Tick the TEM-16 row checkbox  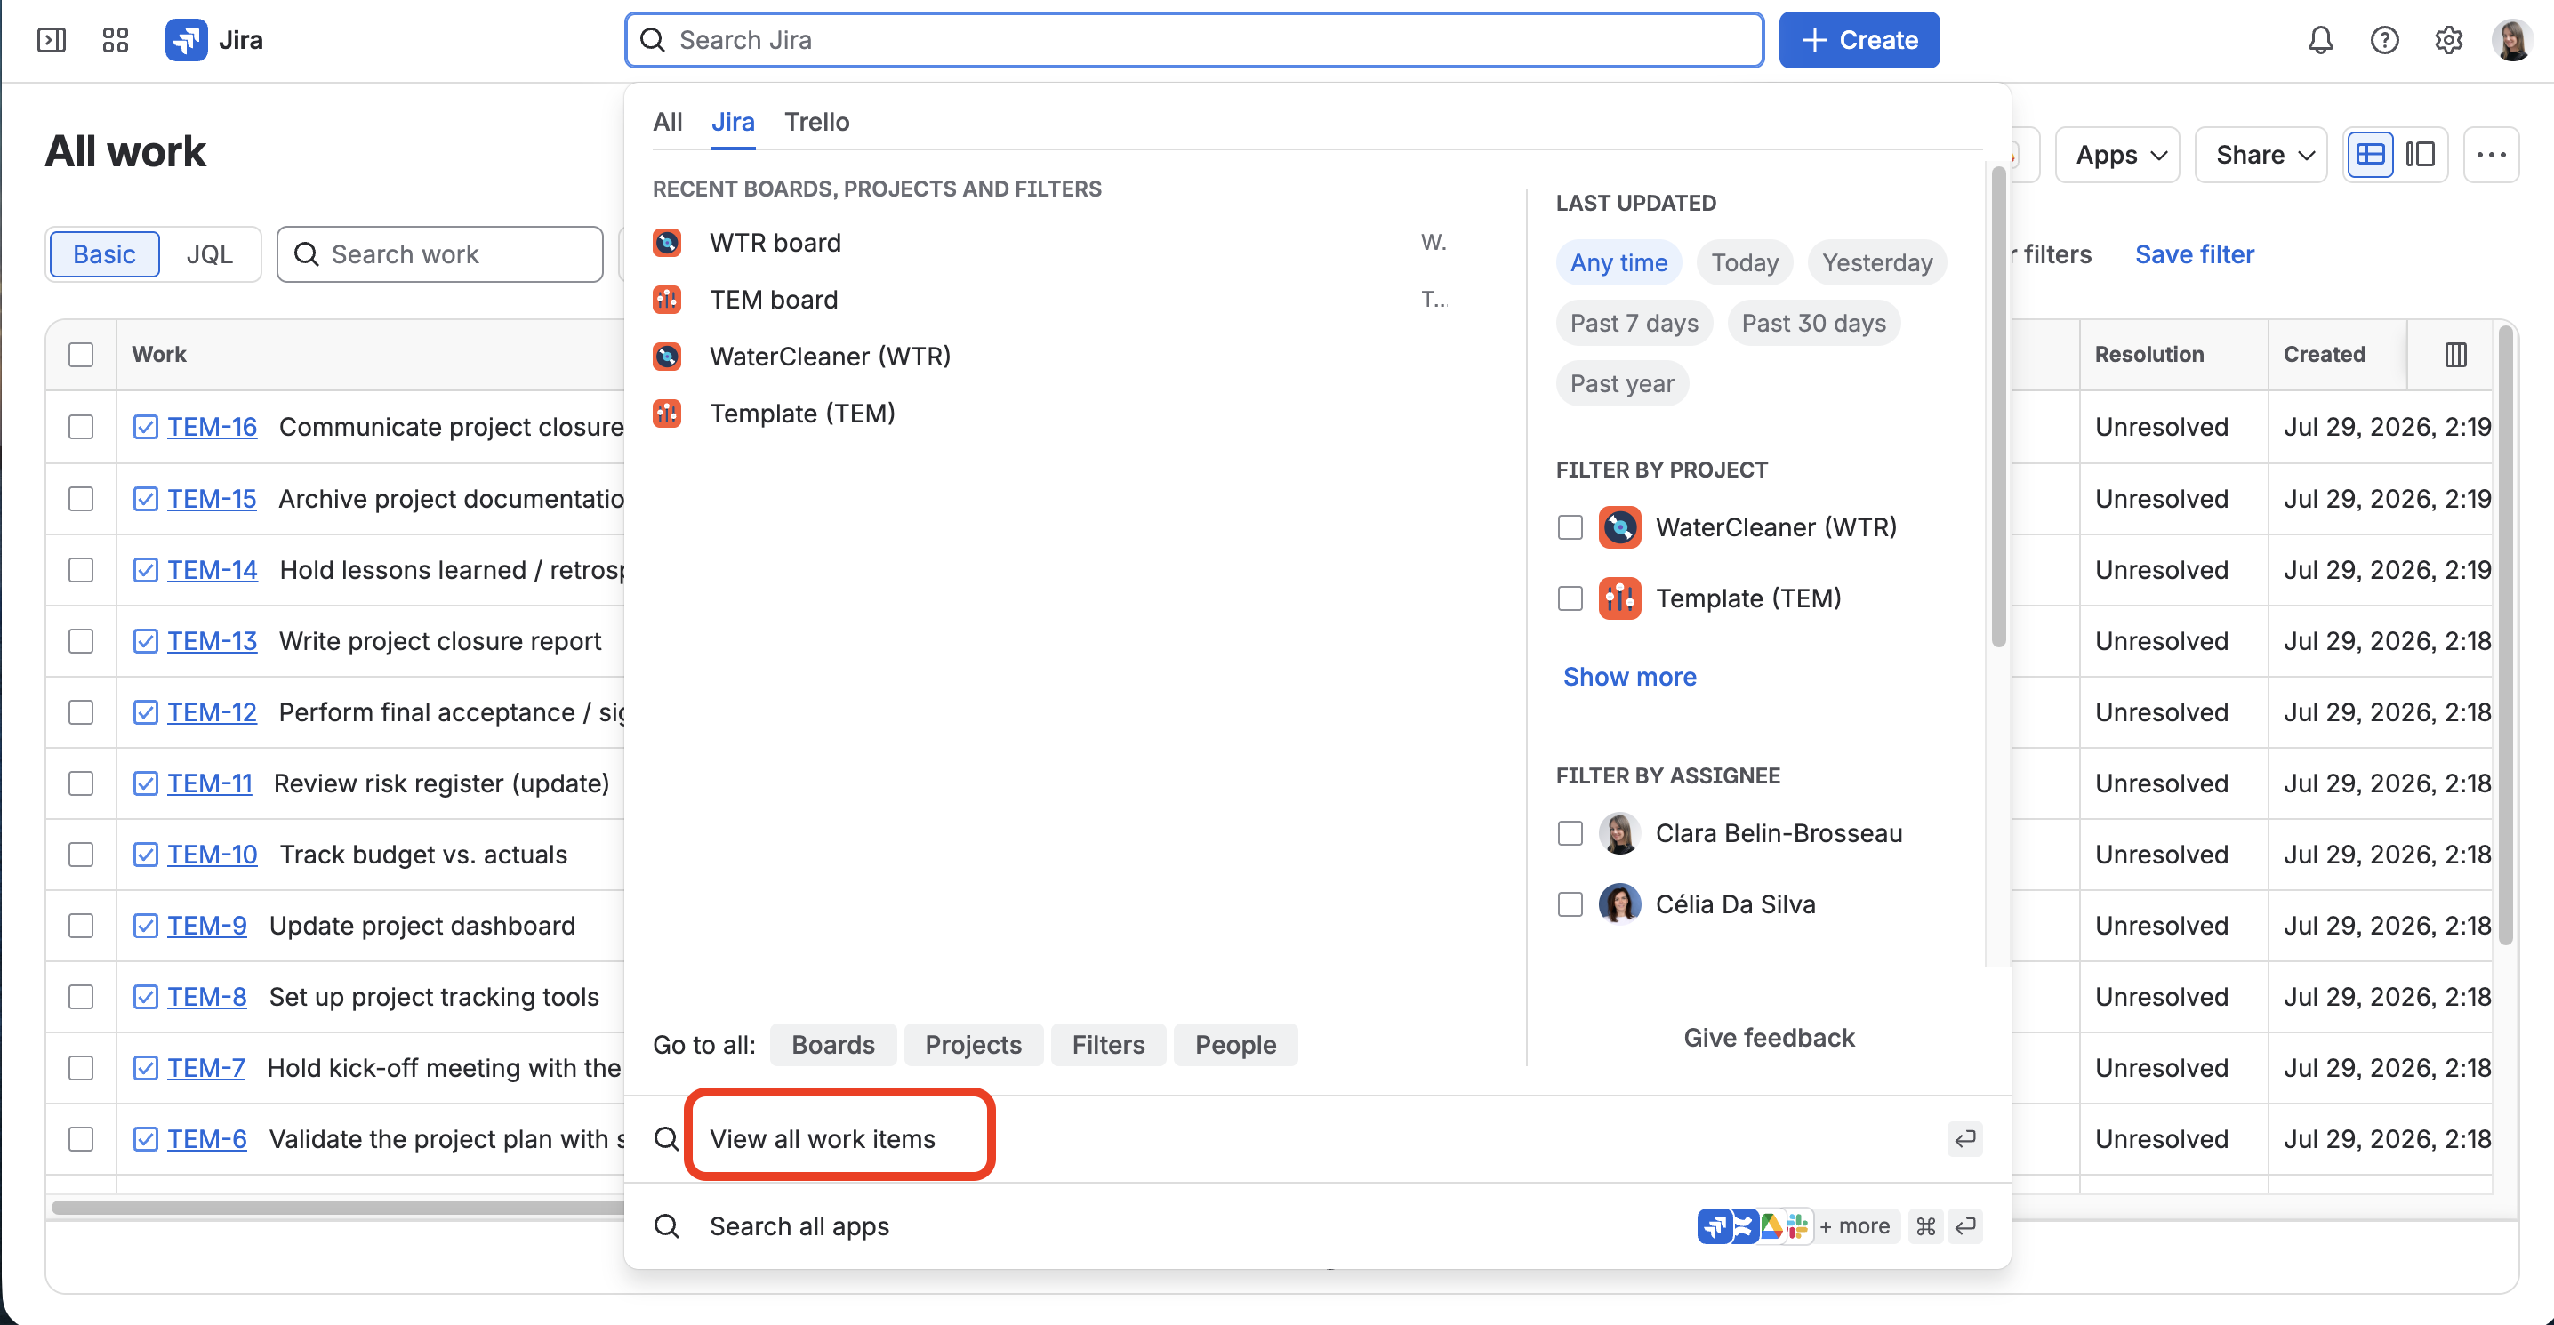(x=81, y=428)
